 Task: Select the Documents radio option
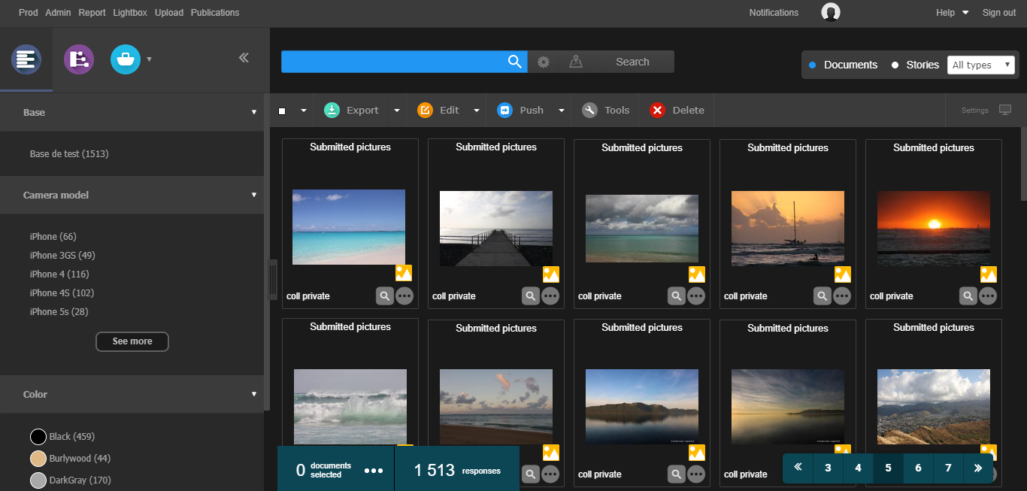[x=813, y=65]
